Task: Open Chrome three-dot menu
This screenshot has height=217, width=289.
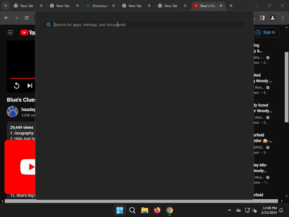Action: pos(283,18)
